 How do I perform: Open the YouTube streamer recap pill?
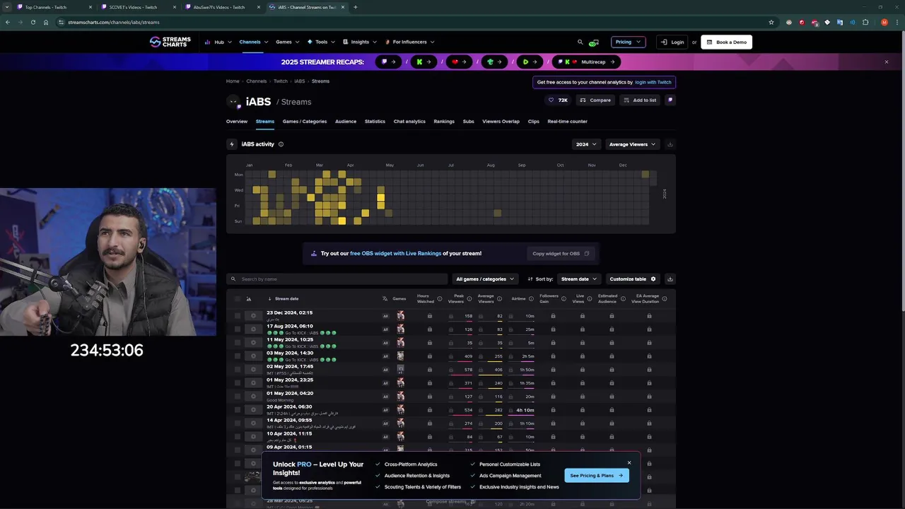point(460,62)
